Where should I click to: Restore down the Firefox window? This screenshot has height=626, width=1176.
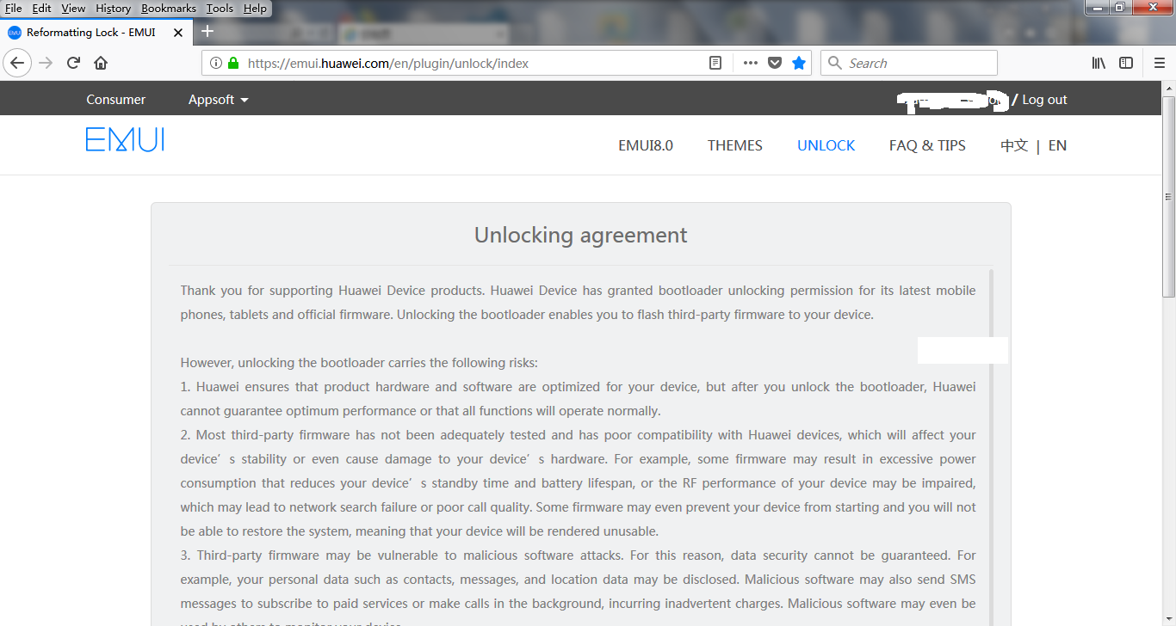[1120, 7]
